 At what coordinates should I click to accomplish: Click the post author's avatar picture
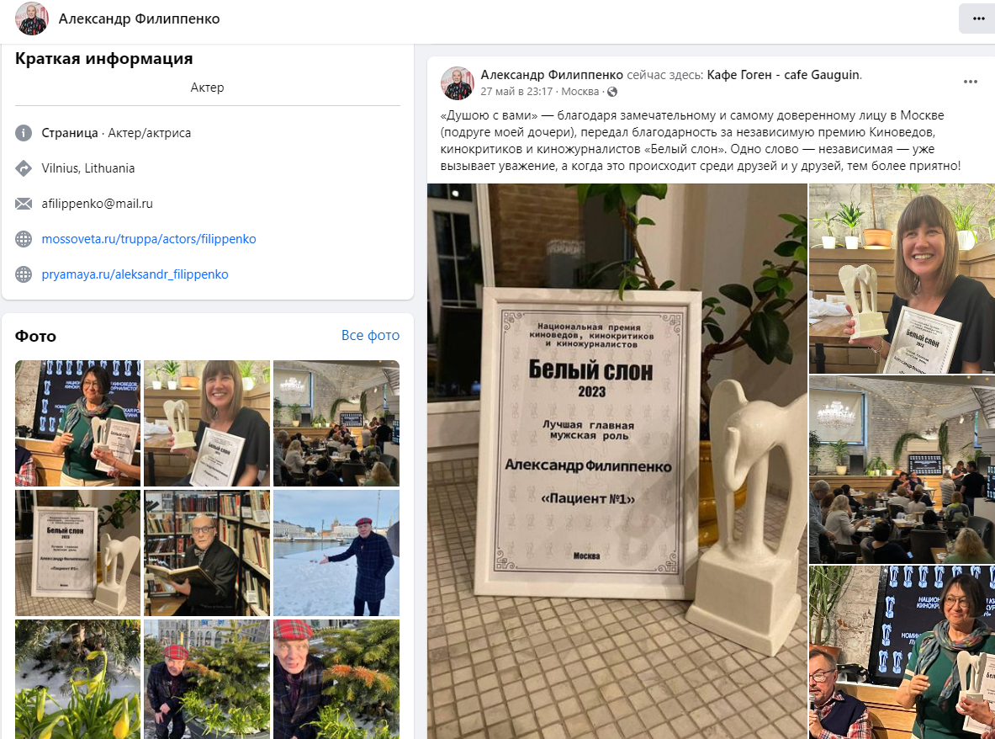[x=458, y=83]
